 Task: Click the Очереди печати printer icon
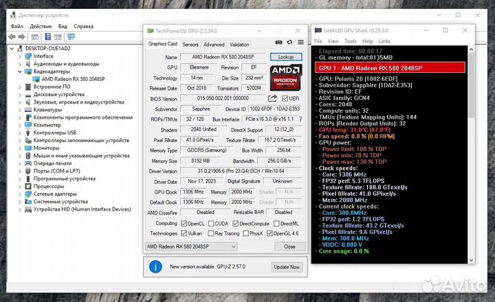click(x=28, y=163)
